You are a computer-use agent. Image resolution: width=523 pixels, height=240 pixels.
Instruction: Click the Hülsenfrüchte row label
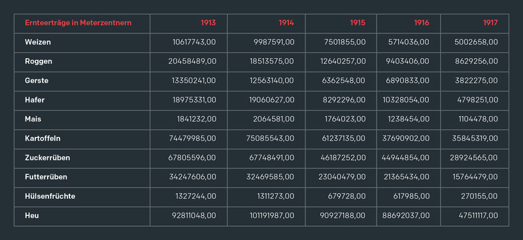[50, 196]
